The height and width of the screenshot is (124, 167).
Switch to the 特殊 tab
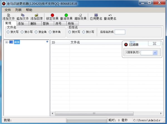point(73,24)
